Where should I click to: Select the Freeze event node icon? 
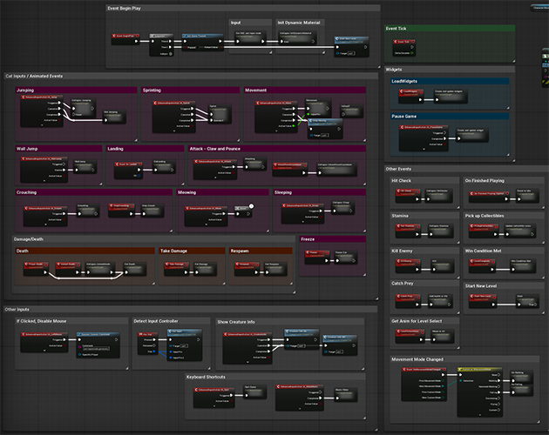(x=309, y=252)
